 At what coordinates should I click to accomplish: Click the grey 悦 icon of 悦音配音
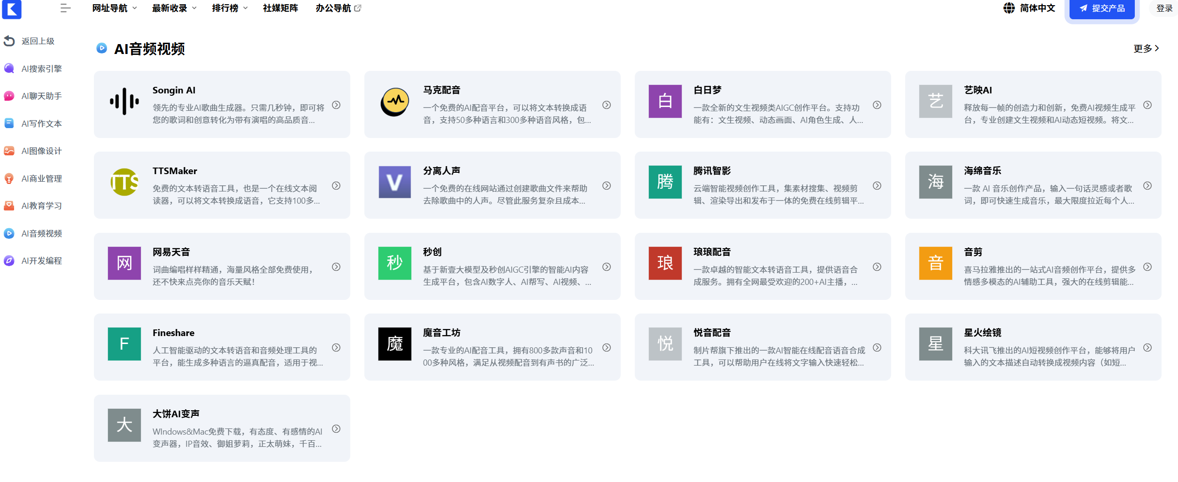tap(665, 344)
